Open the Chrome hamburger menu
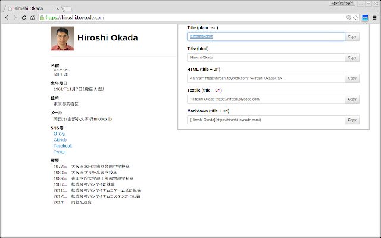The image size is (381, 238). 374,18
